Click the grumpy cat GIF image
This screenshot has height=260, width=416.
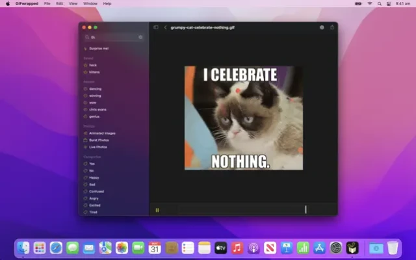tap(244, 118)
